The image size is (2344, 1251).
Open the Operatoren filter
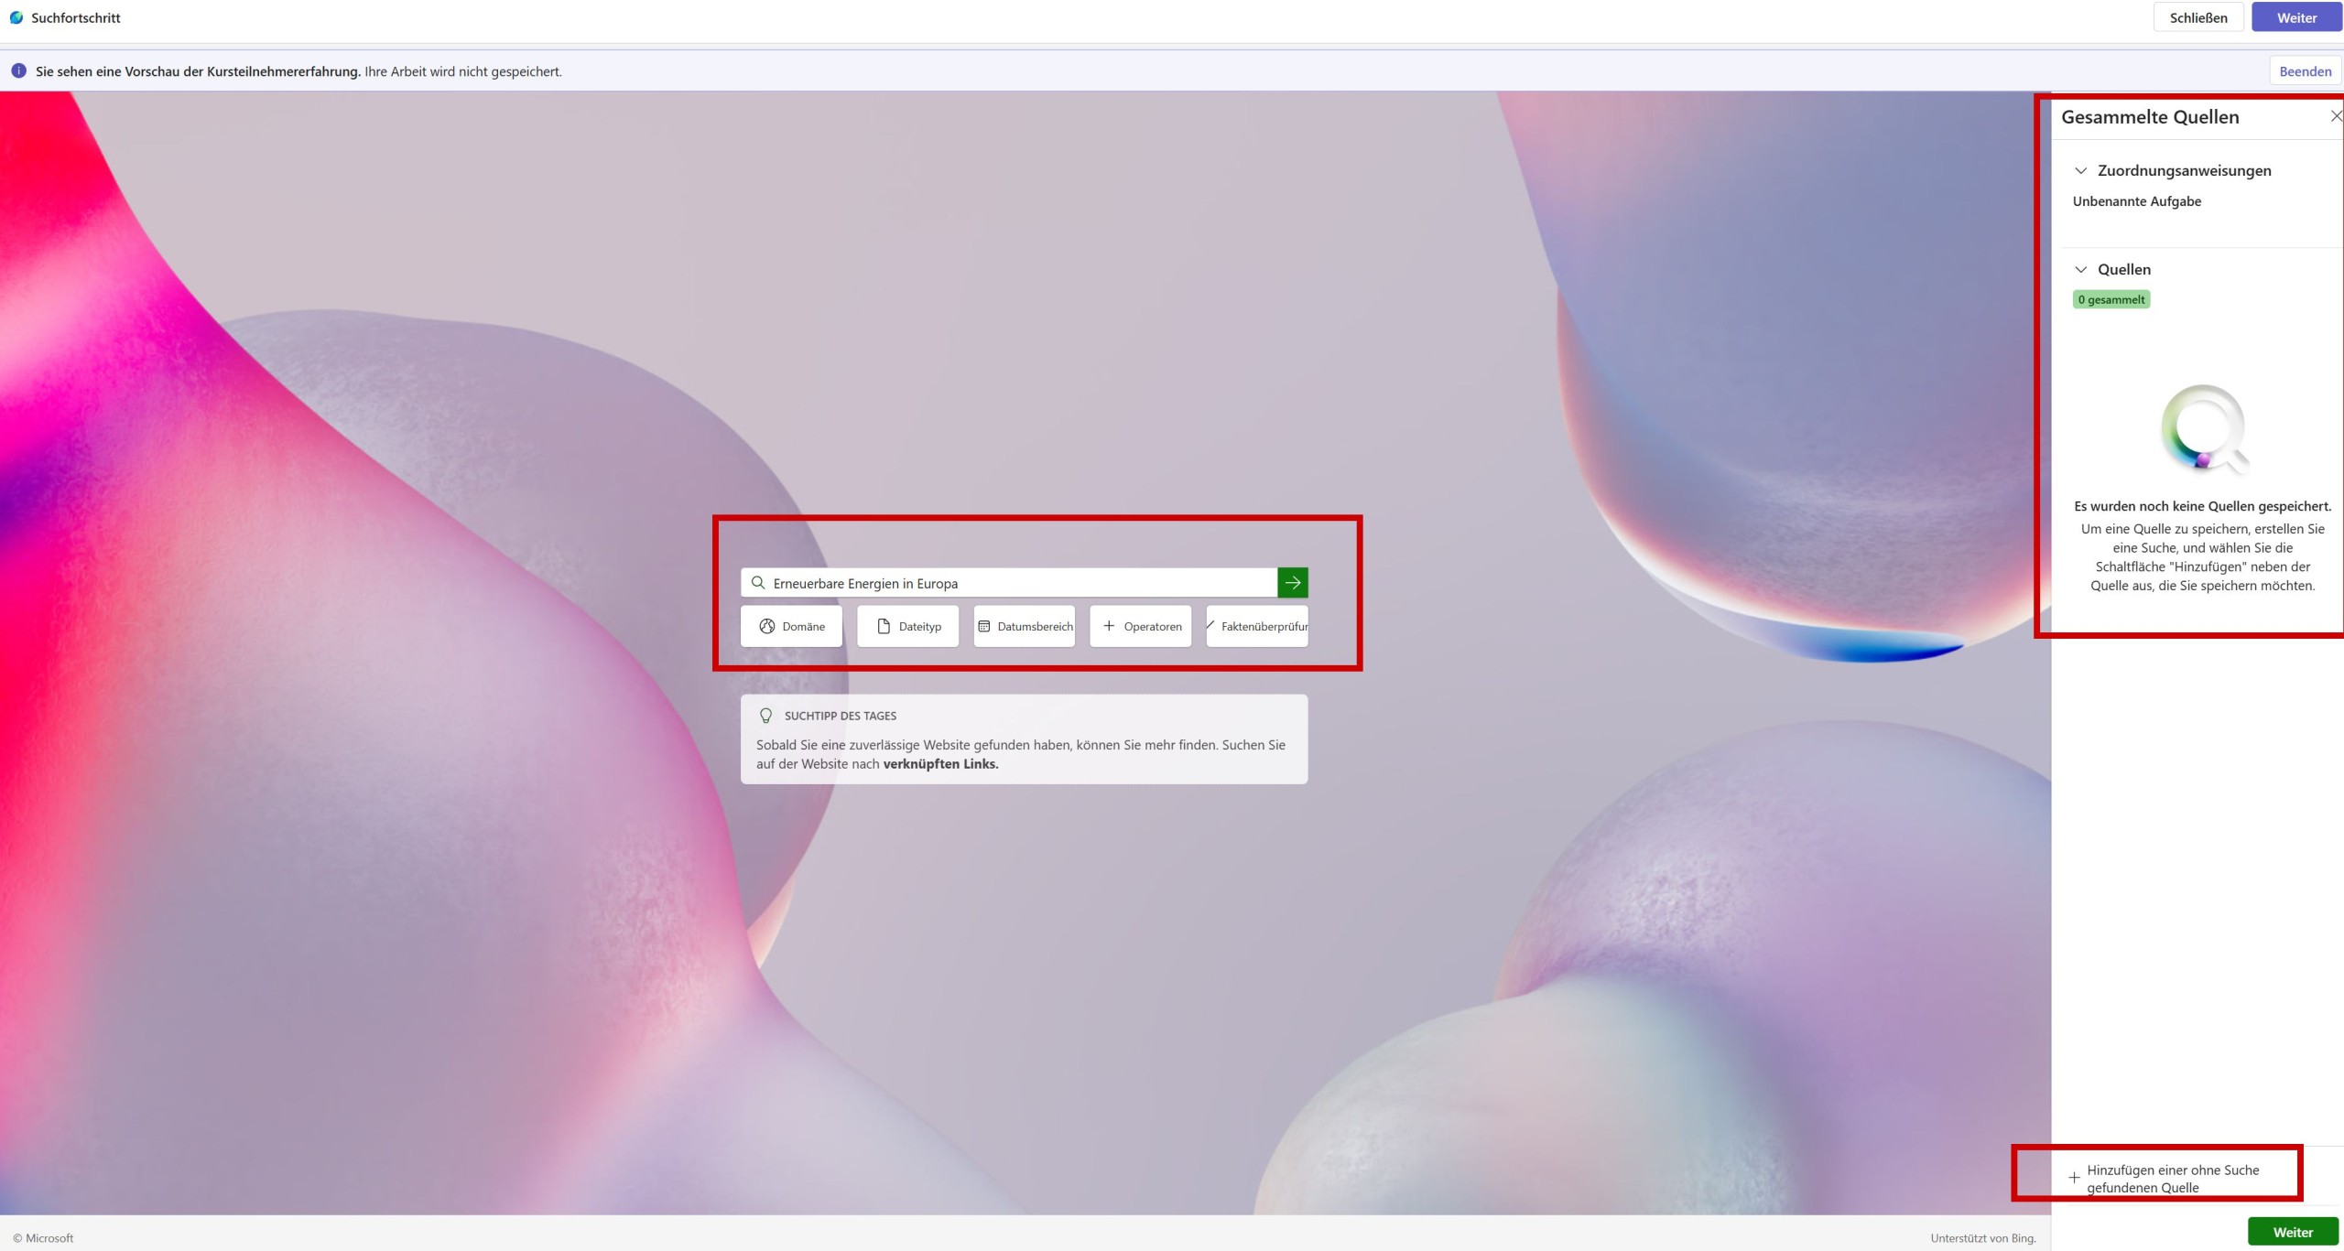tap(1140, 627)
